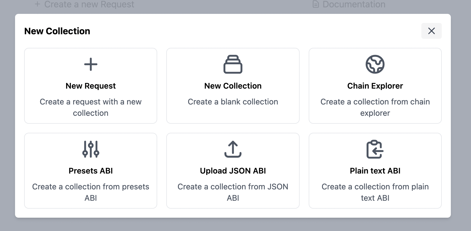Select the New Request heading

pos(91,86)
